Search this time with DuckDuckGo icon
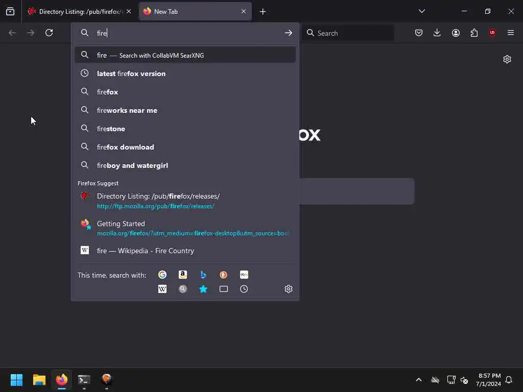 point(224,275)
